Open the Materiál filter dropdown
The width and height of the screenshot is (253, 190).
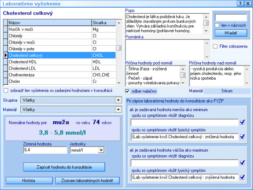118,110
